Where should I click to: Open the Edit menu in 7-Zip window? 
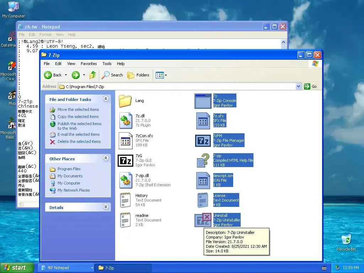[x=58, y=64]
